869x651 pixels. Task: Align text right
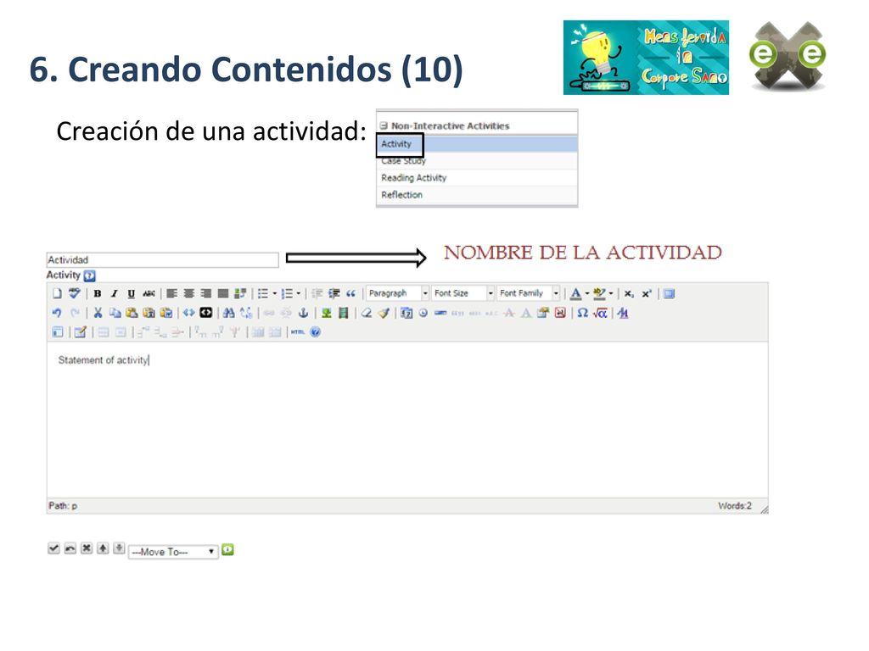tap(206, 294)
